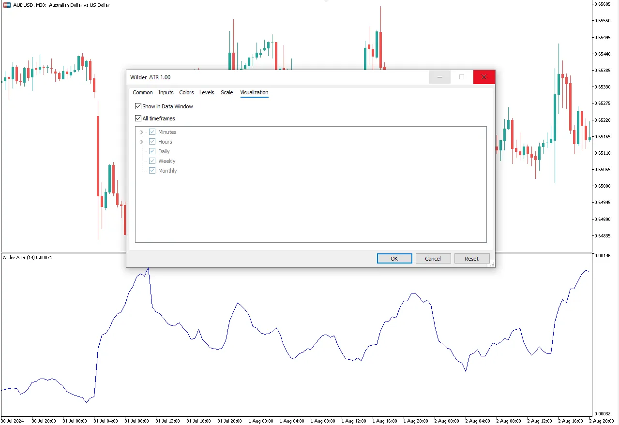This screenshot has width=619, height=425.
Task: Expand the Hours tree node
Action: [x=141, y=142]
